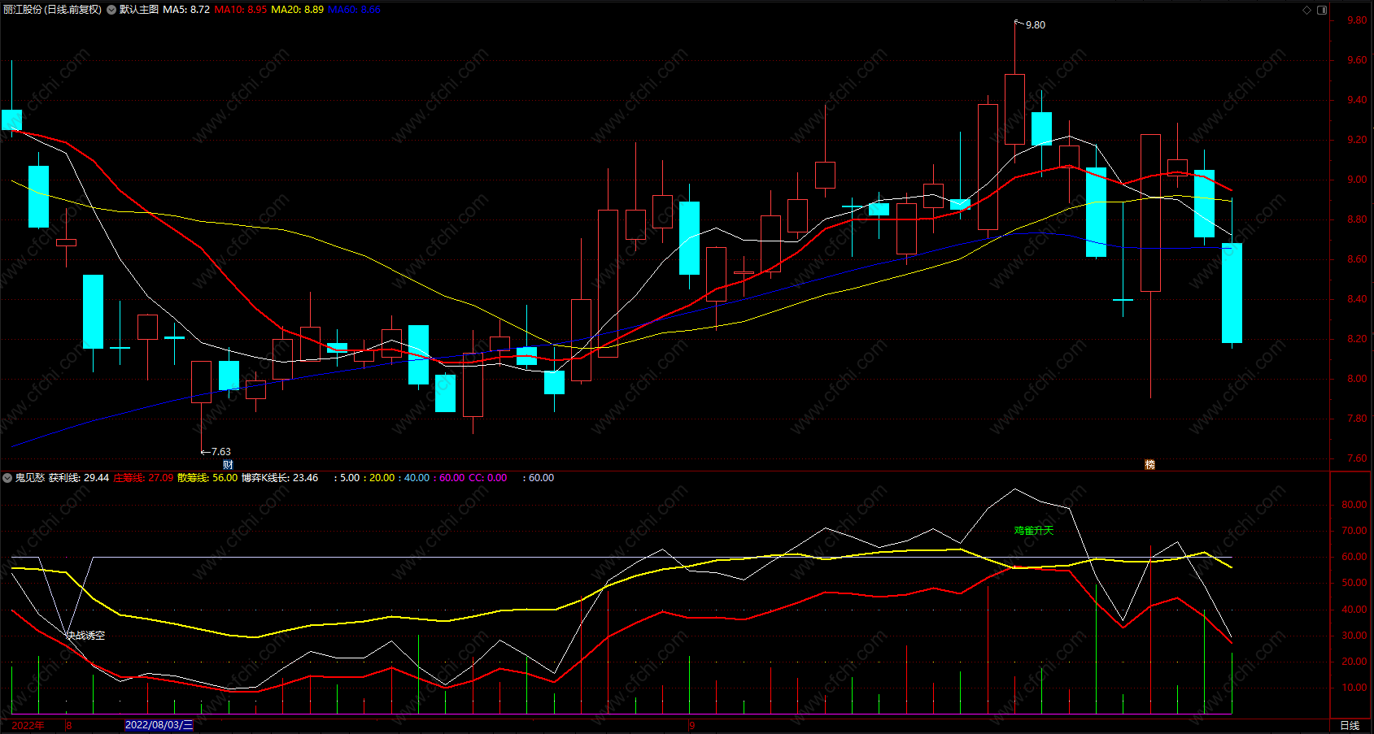Click the 9.00 price axis label
Screen dimensions: 1374x734
1357,180
